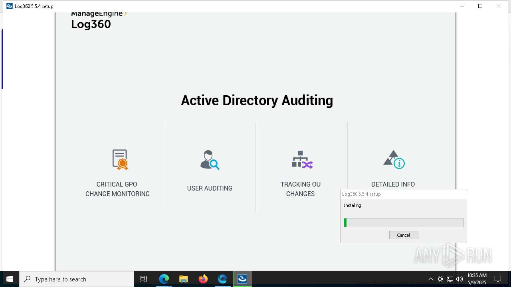
Task: Click the "TRACKING OU CHANGES" label
Action: click(x=301, y=189)
